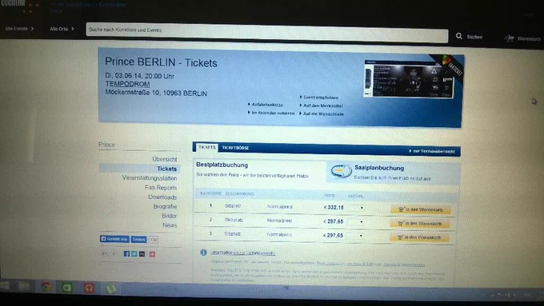Screen dimensions: 544x306
Task: Click the Twitter share icon
Action: 134,254
